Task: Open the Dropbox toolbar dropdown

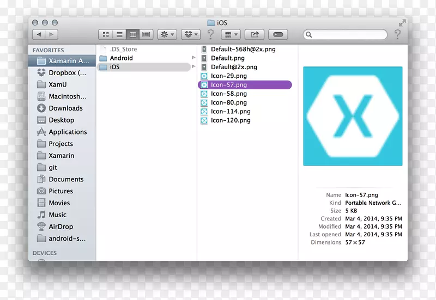Action: point(191,34)
